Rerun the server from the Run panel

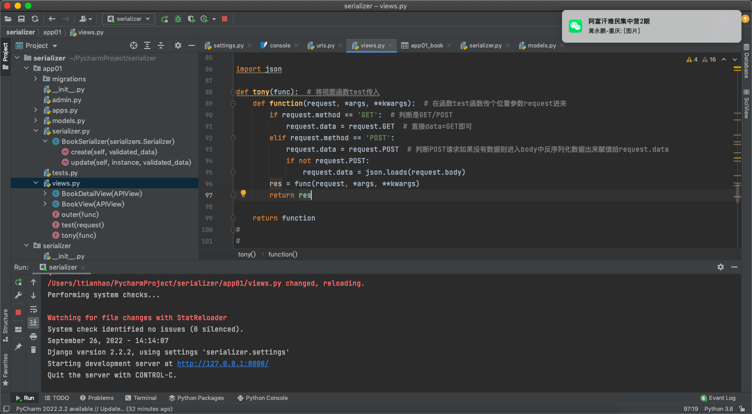18,282
